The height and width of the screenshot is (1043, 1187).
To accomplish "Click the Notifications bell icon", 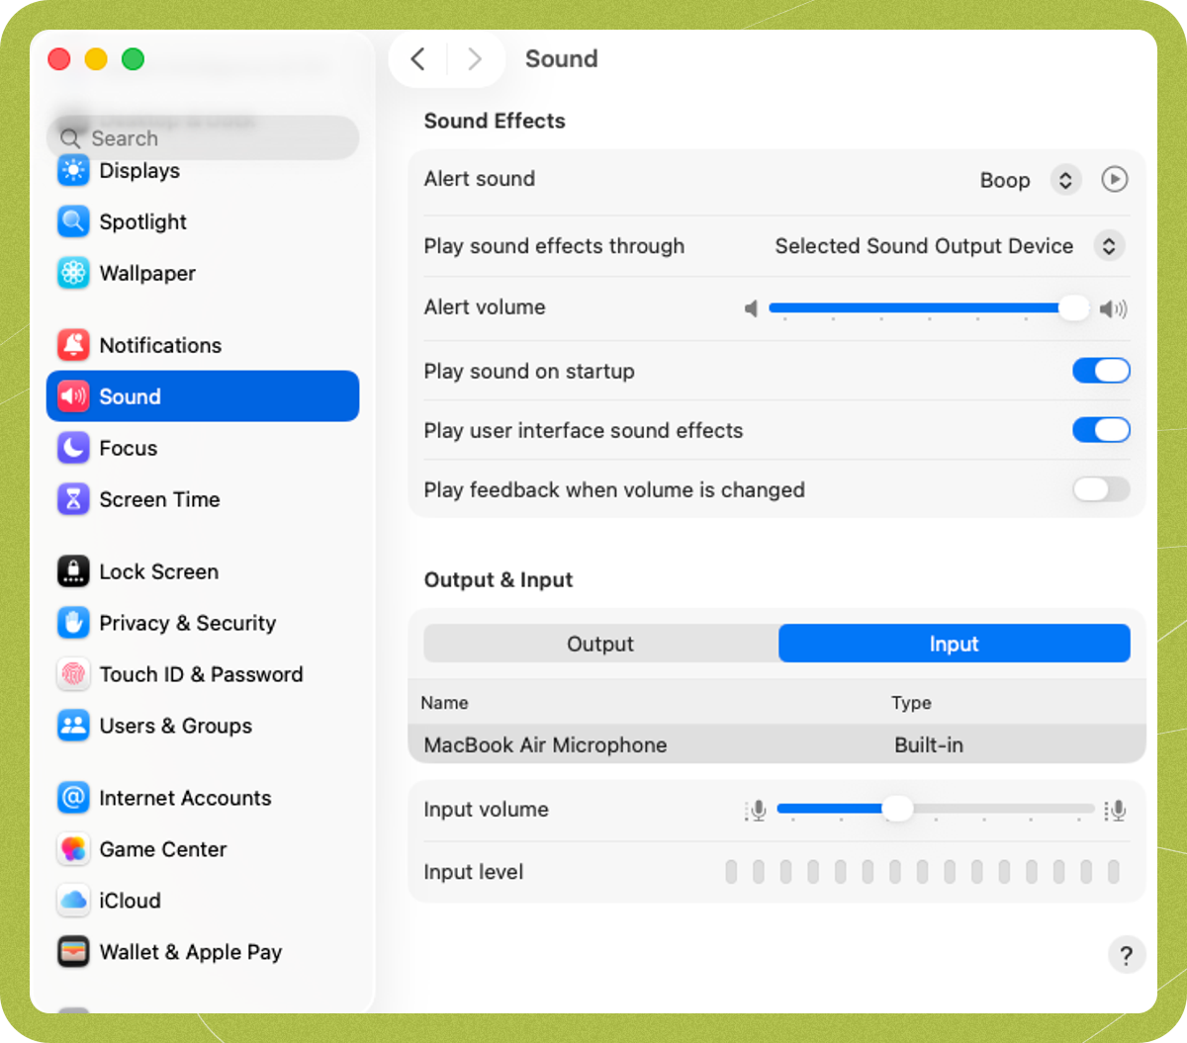I will [73, 345].
